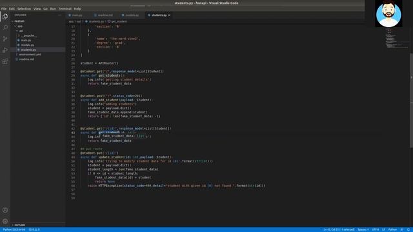
Task: Click the add_student function name on line 35
Action: click(108, 100)
